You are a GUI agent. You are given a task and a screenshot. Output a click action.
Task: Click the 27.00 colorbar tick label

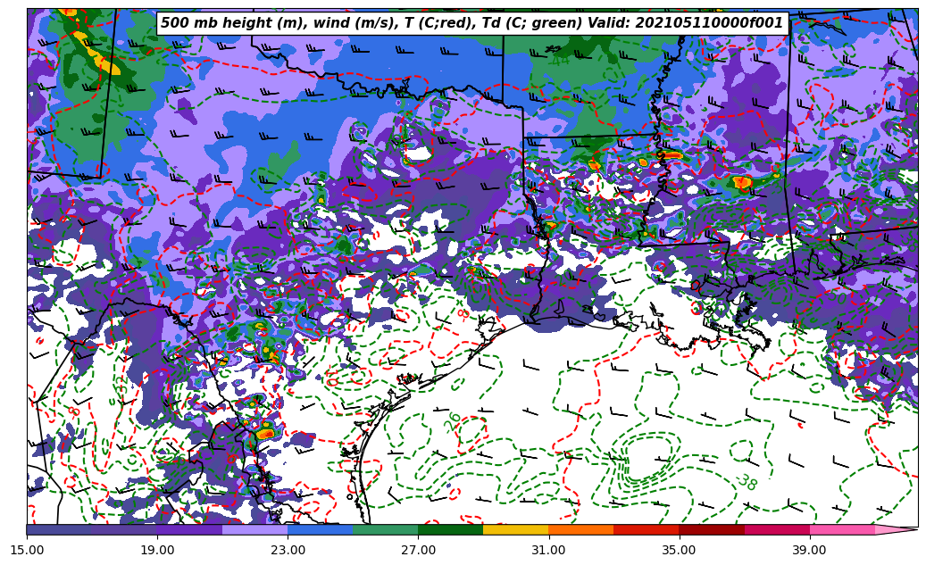(418, 550)
